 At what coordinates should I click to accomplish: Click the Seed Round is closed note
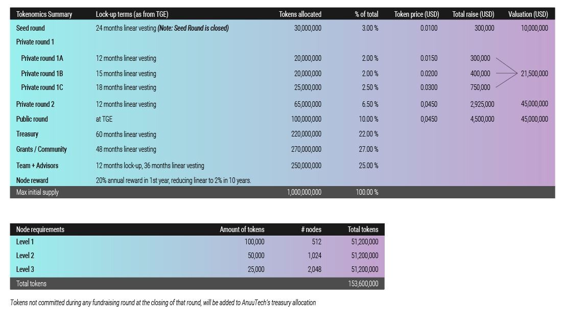click(193, 28)
